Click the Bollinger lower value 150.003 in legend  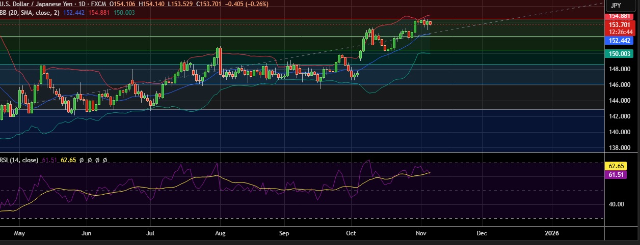tap(124, 12)
